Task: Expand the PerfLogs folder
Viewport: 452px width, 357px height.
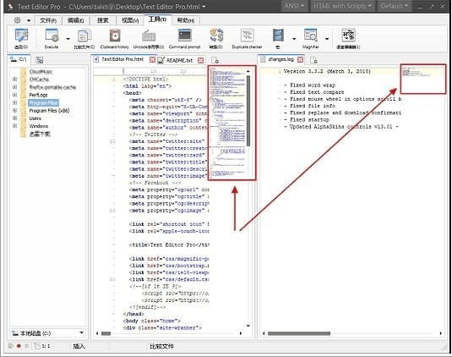Action: coord(14,95)
